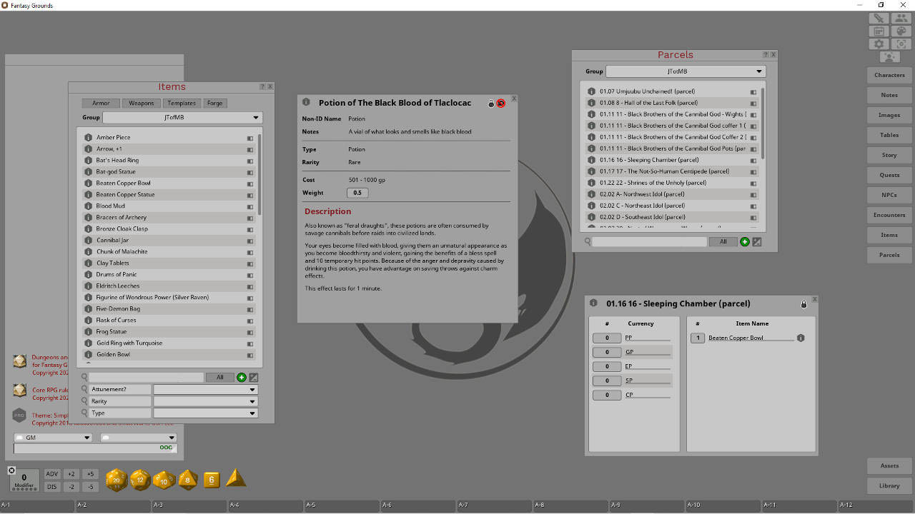Switch to the Forge tab
The width and height of the screenshot is (915, 514).
click(x=214, y=103)
